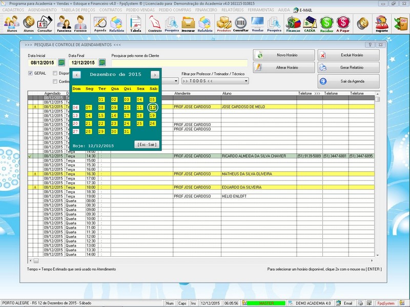Open the Consultar barcode icon
The image size is (410, 307).
pyautogui.click(x=240, y=24)
